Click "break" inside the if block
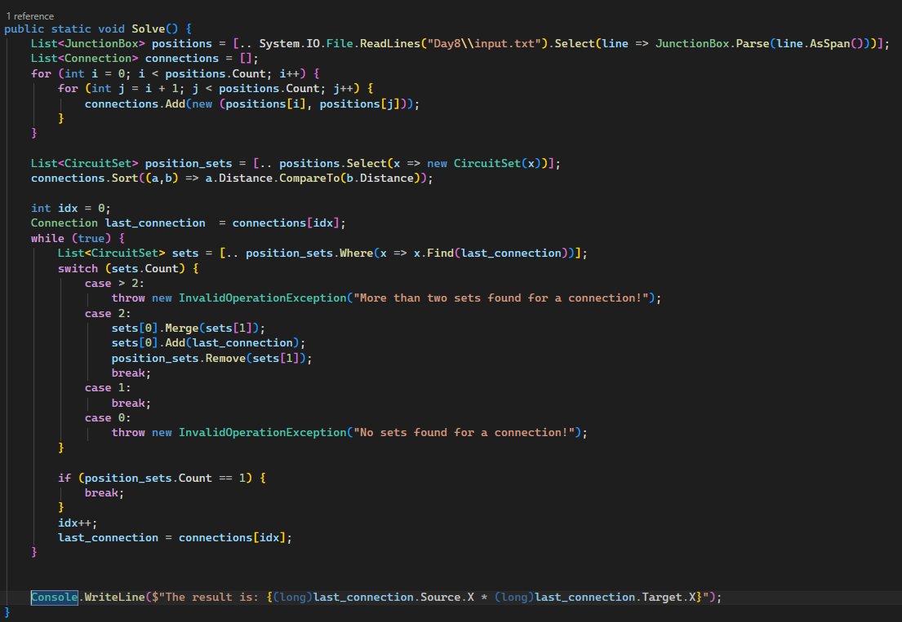This screenshot has height=622, width=902. click(101, 492)
